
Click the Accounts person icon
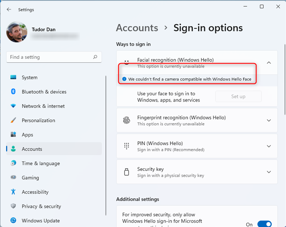pyautogui.click(x=13, y=149)
